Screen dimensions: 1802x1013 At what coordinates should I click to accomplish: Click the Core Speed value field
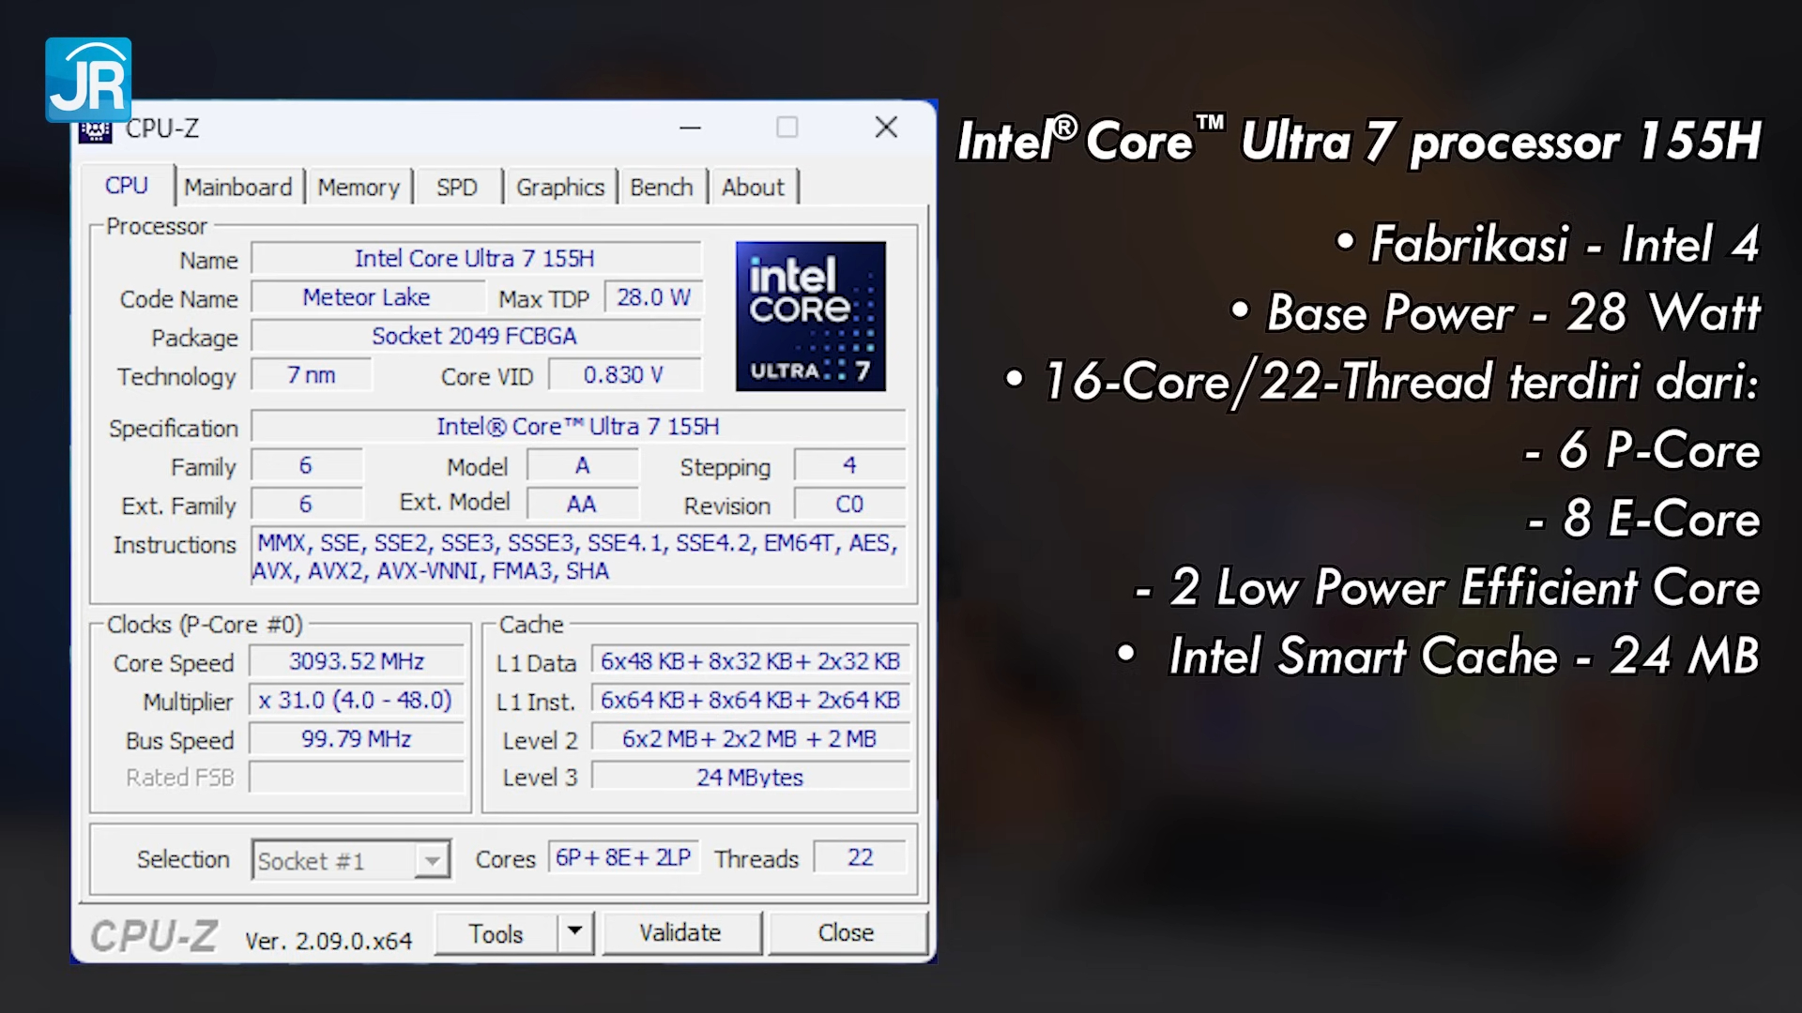tap(355, 661)
